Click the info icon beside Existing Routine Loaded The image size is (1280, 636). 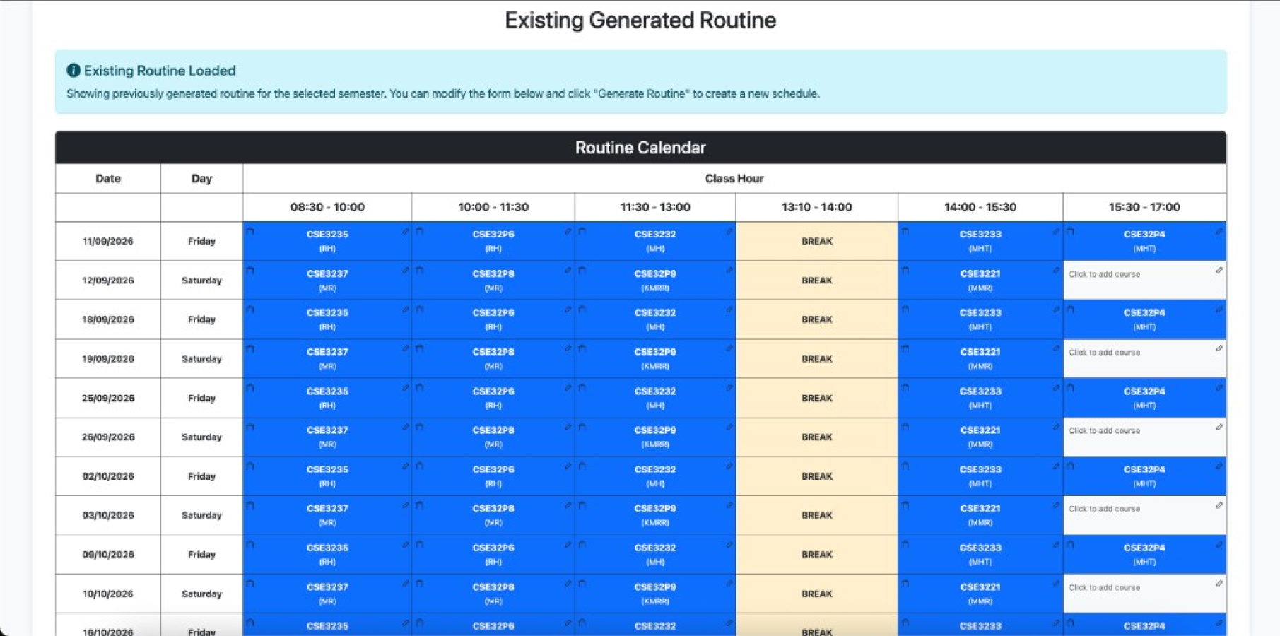point(74,70)
